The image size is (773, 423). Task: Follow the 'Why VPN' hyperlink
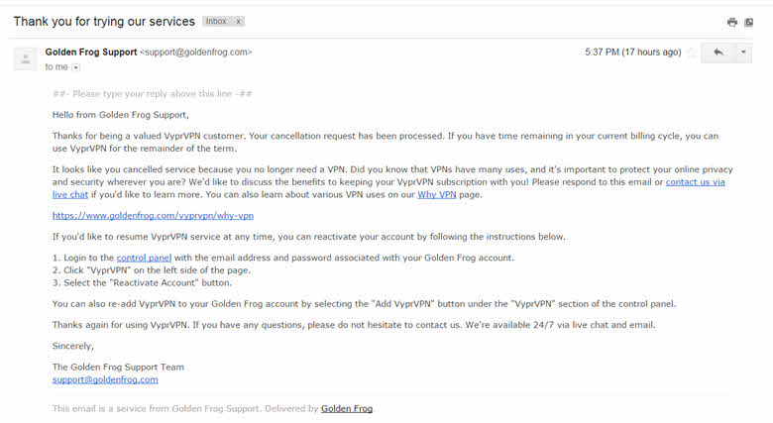click(437, 195)
